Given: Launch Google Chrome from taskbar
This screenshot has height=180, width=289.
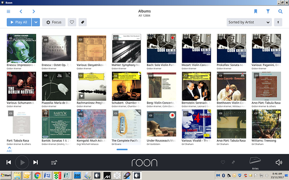Looking at the screenshot, I should (x=37, y=175).
